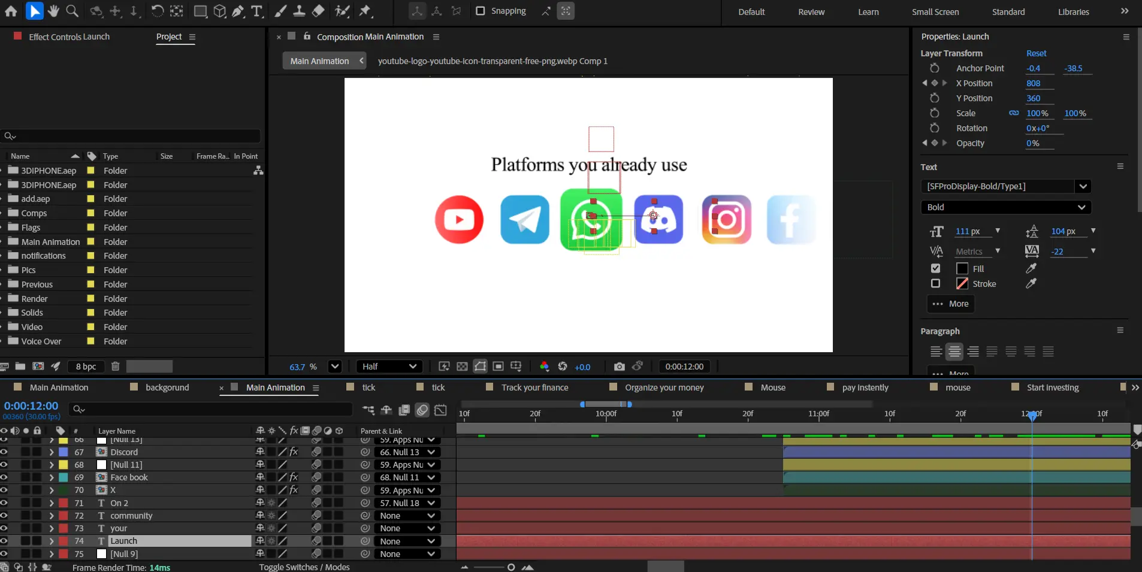The width and height of the screenshot is (1142, 572).
Task: Select the Type tool
Action: coord(257,11)
